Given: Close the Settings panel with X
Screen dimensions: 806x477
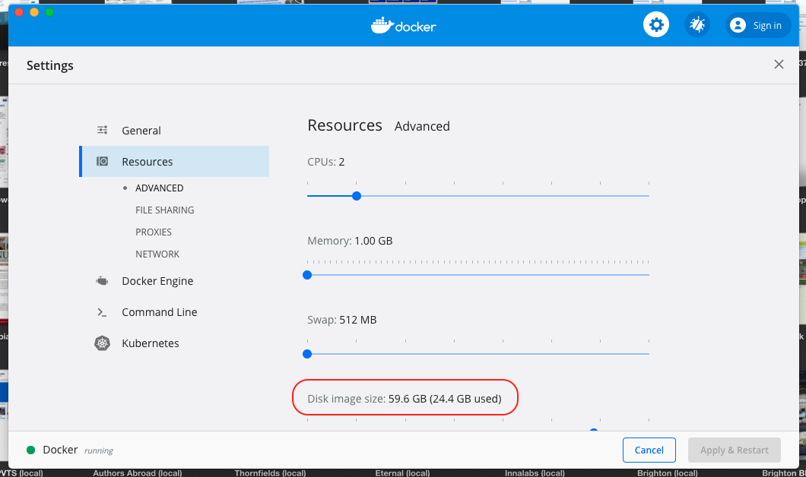Looking at the screenshot, I should tap(779, 64).
